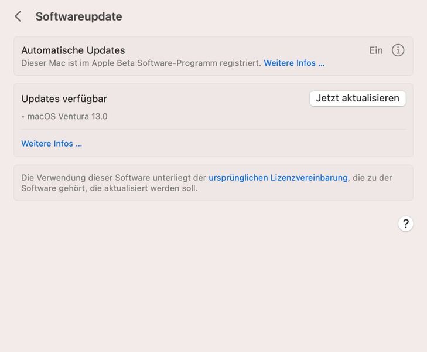
Task: Click 'macOS Ventura 13.0' update entry
Action: pos(67,116)
